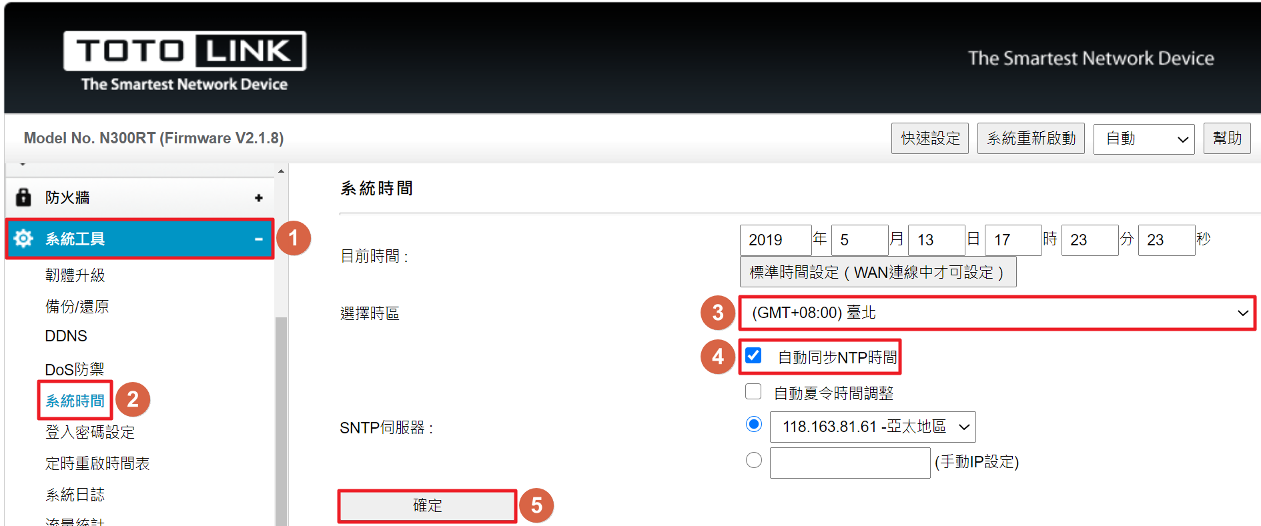Screen dimensions: 1261x526
Task: Enable the 自動同步NTP時間 checkbox
Action: pyautogui.click(x=753, y=355)
